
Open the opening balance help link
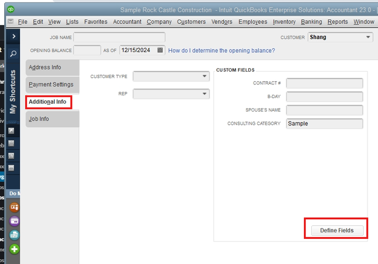(222, 50)
